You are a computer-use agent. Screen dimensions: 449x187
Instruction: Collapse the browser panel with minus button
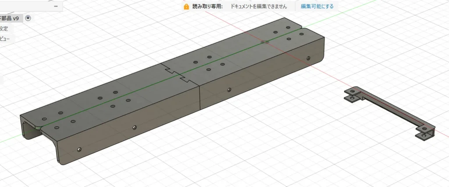tap(56, 6)
